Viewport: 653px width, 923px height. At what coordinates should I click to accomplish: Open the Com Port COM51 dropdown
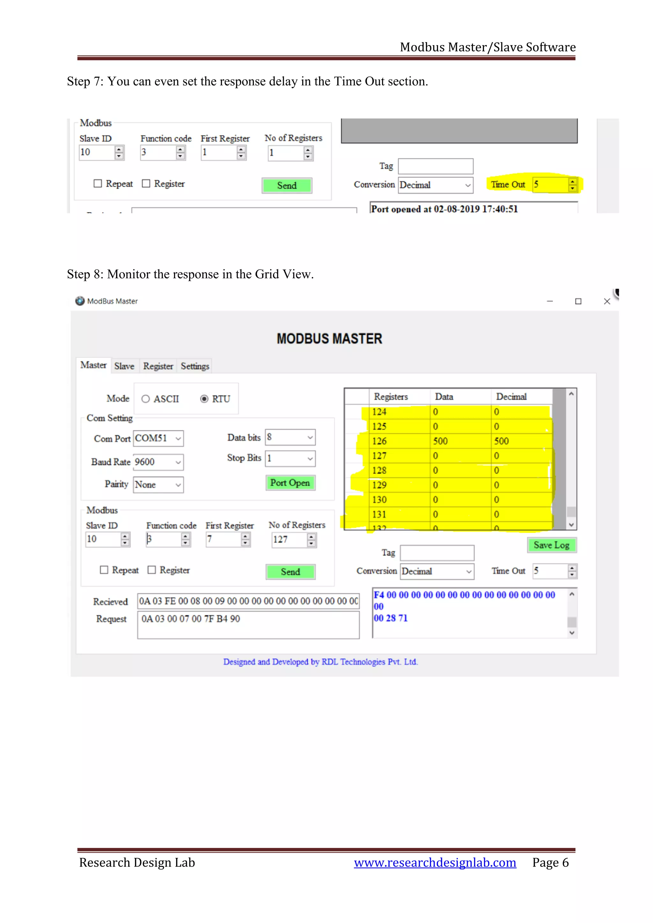[x=158, y=438]
